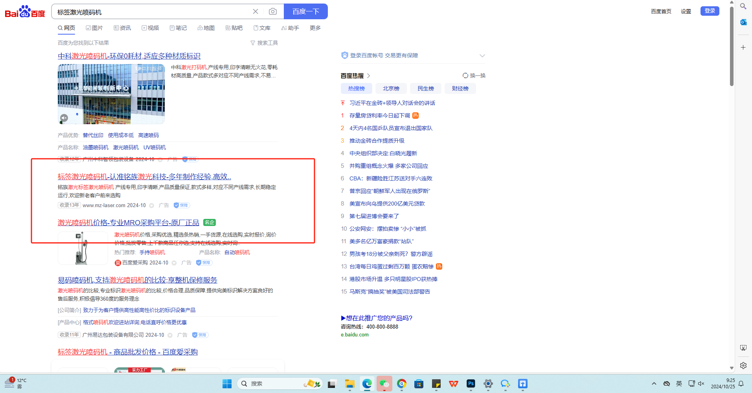Click the page vertical scrollbar thumb
The height and width of the screenshot is (393, 752).
pyautogui.click(x=732, y=47)
